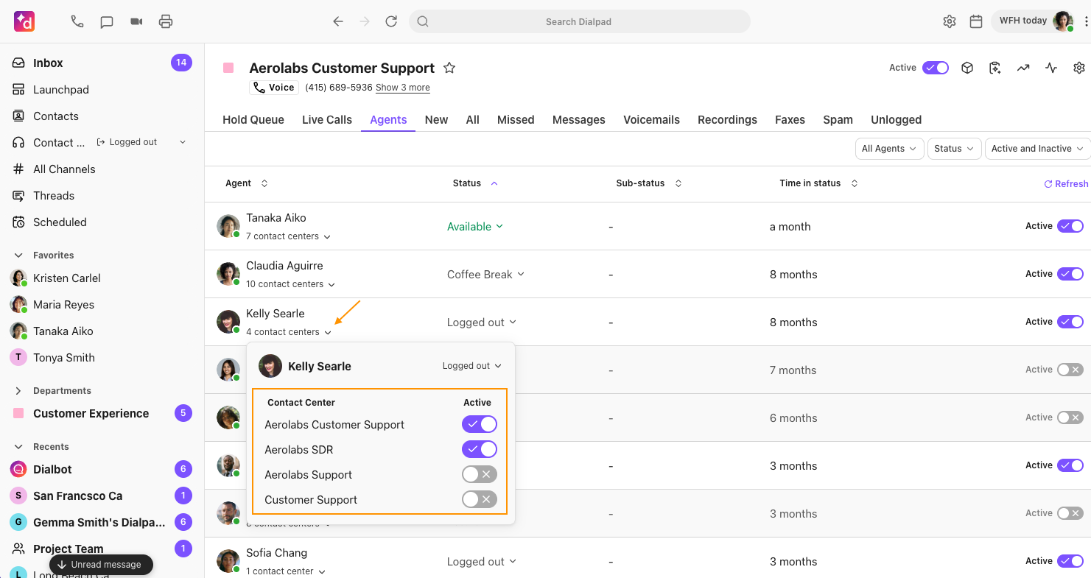This screenshot has height=578, width=1091.
Task: Open the calendar icon in top bar
Action: 976,21
